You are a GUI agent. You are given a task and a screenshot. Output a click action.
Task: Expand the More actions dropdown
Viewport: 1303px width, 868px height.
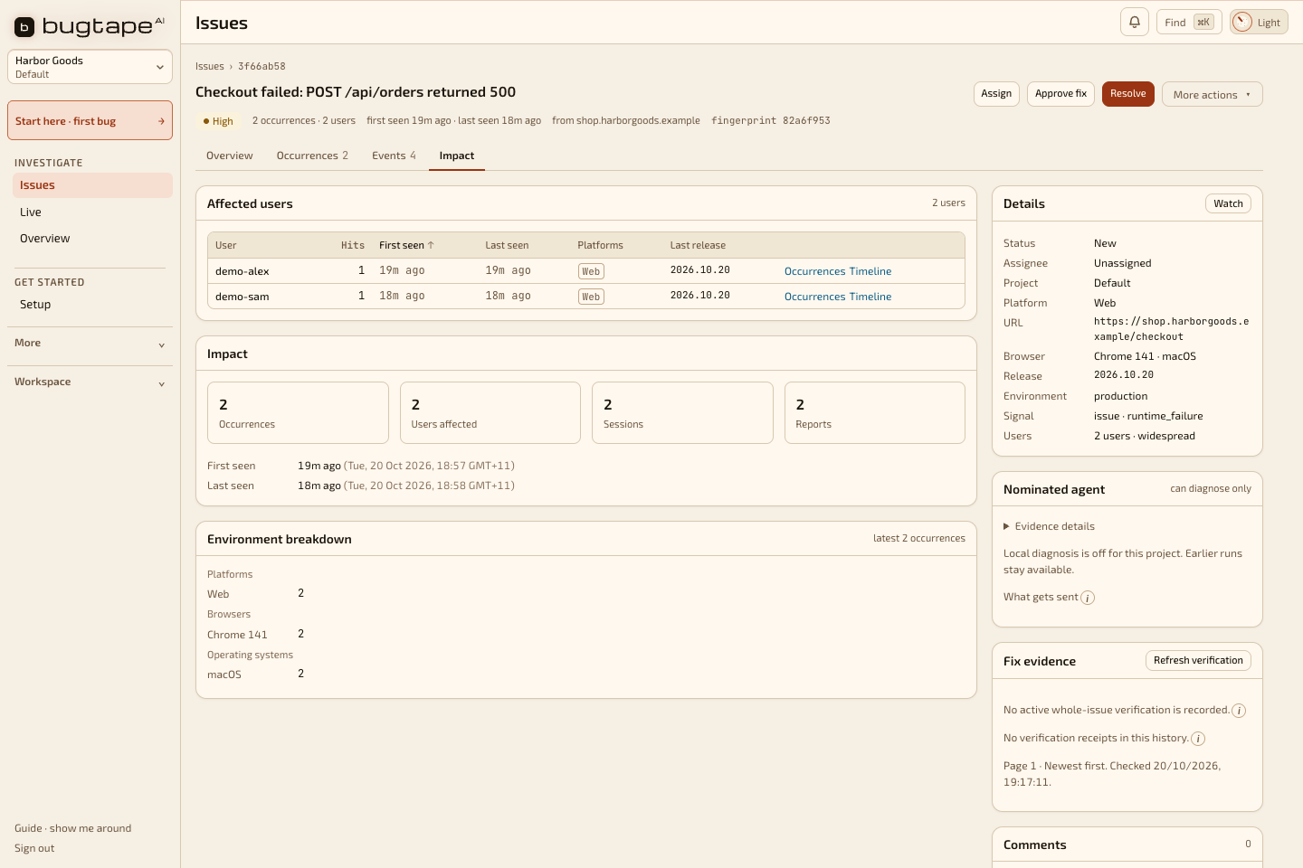coord(1212,94)
